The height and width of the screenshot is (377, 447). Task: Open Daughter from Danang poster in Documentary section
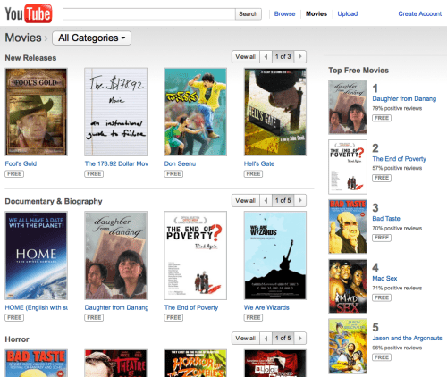116,256
